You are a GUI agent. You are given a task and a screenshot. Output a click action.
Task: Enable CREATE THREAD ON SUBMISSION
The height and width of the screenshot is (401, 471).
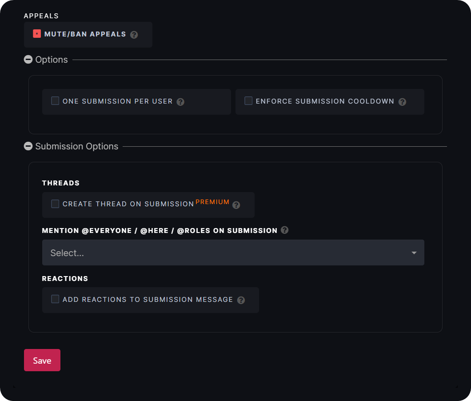(55, 204)
